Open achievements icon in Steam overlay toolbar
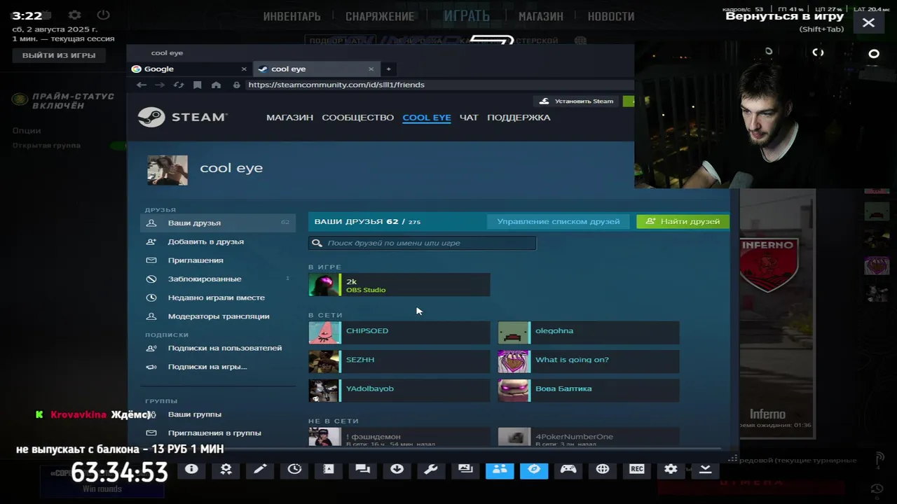The image size is (897, 504). (x=226, y=469)
